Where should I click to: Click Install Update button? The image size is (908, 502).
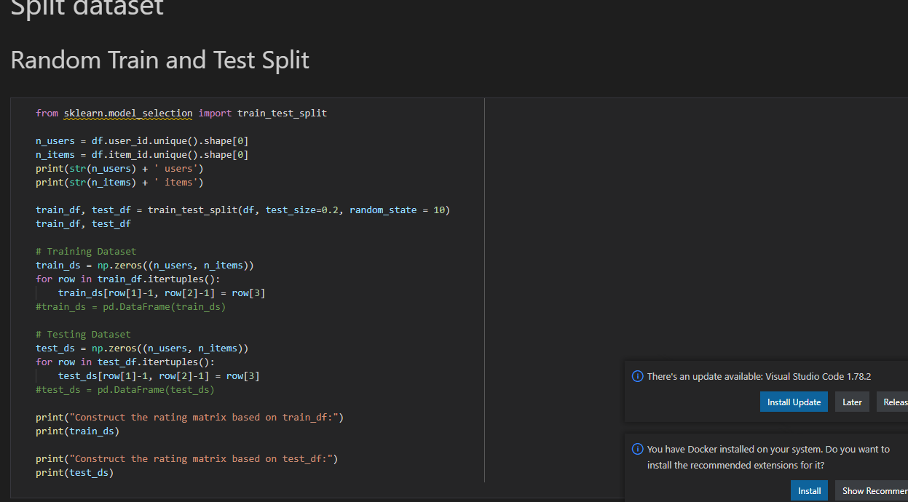[x=794, y=402]
